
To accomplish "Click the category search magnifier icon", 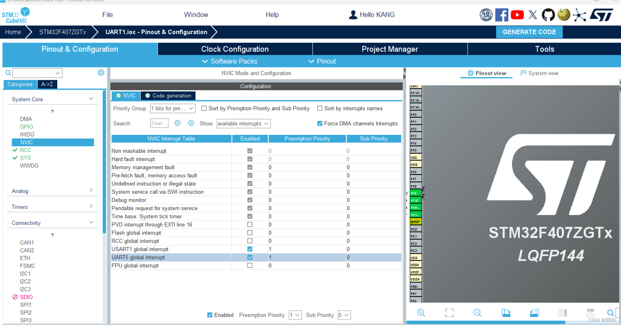I will 8,73.
